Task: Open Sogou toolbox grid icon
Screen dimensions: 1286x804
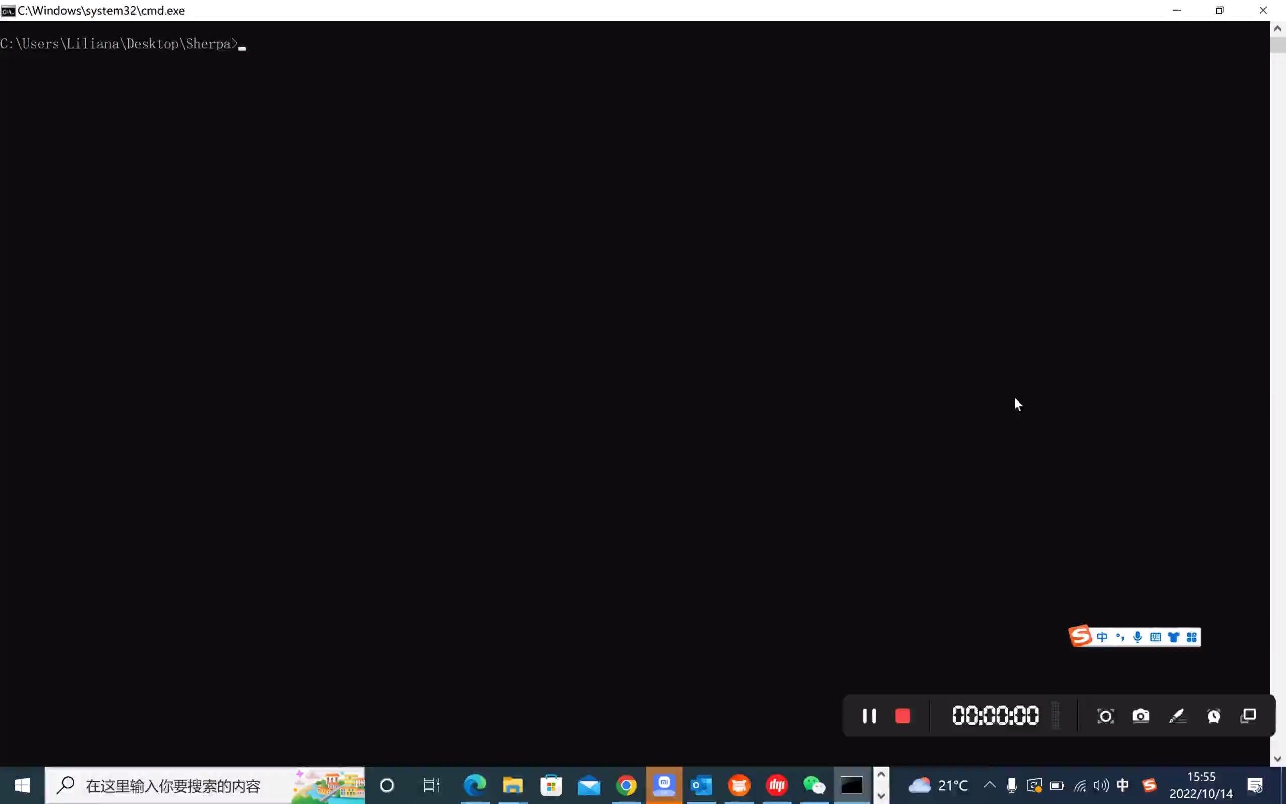Action: click(x=1192, y=637)
